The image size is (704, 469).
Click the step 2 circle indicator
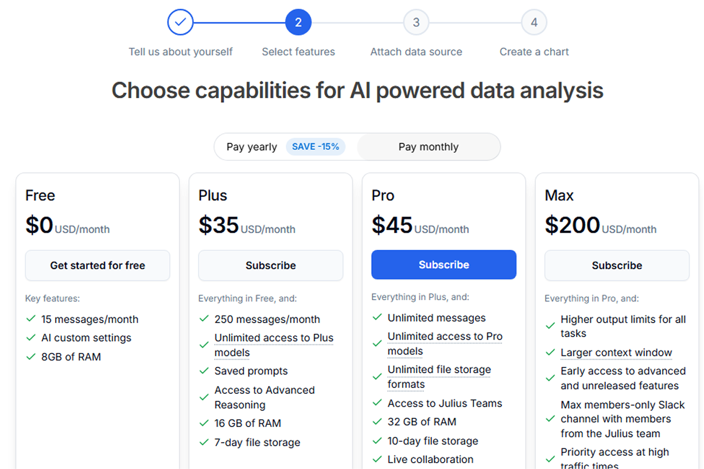[298, 22]
